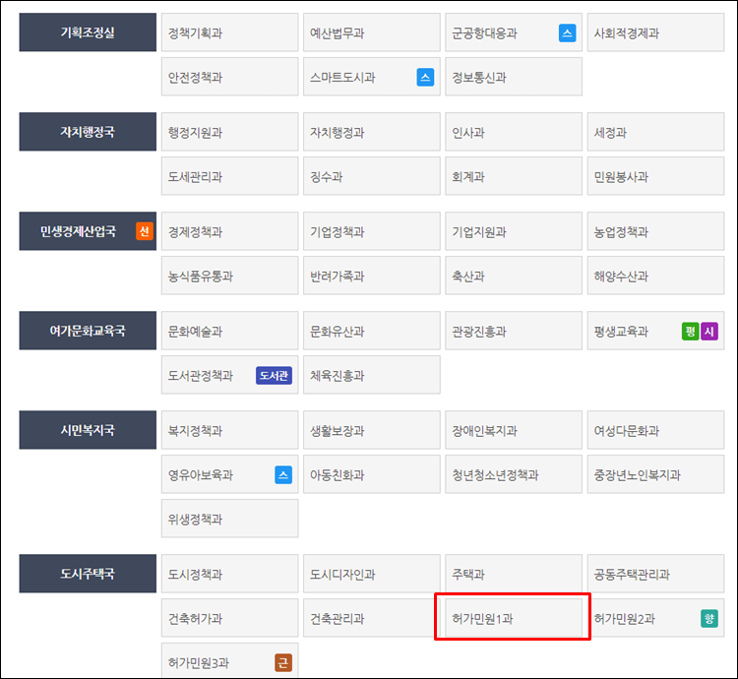Select 회계과 department
This screenshot has height=679, width=738.
pyautogui.click(x=514, y=176)
